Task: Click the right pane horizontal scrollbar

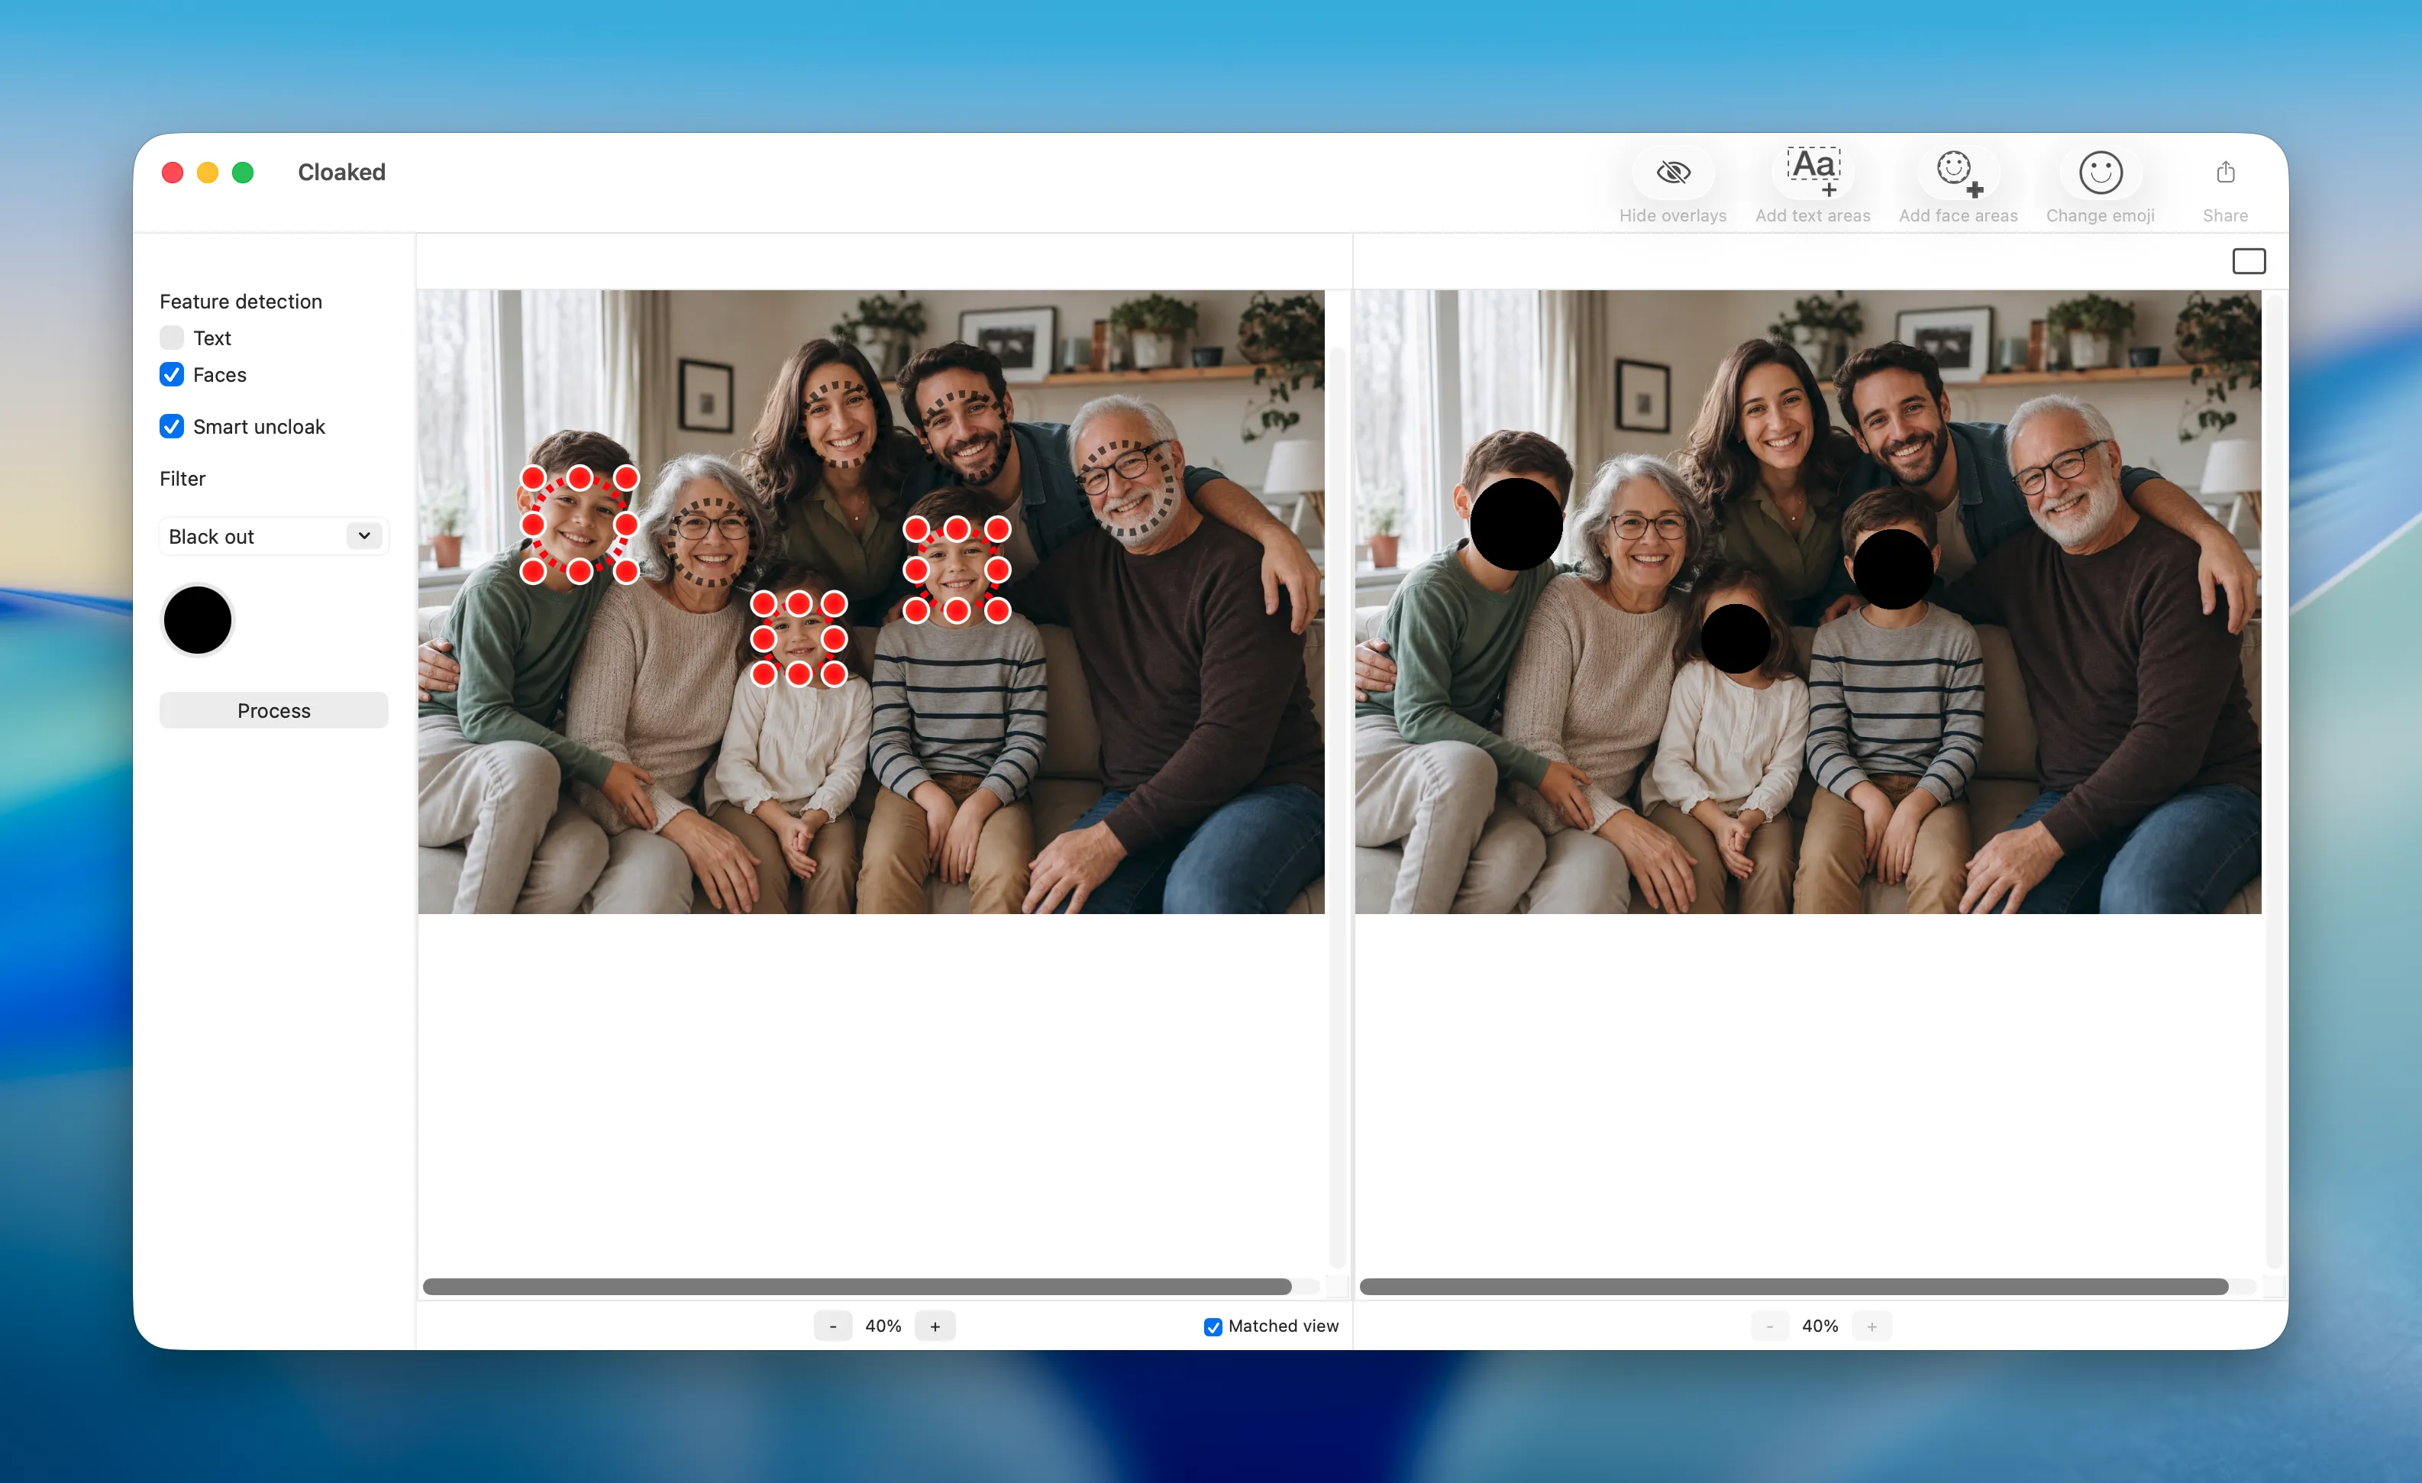Action: tap(1794, 1287)
